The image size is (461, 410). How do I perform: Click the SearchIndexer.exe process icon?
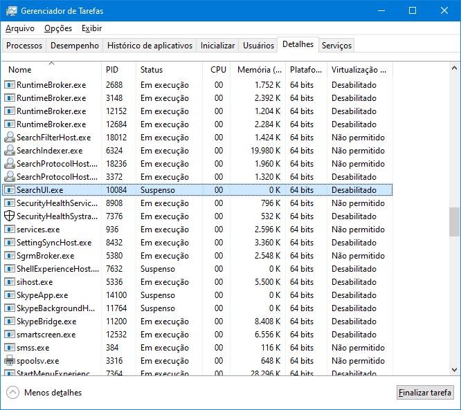tap(10, 151)
